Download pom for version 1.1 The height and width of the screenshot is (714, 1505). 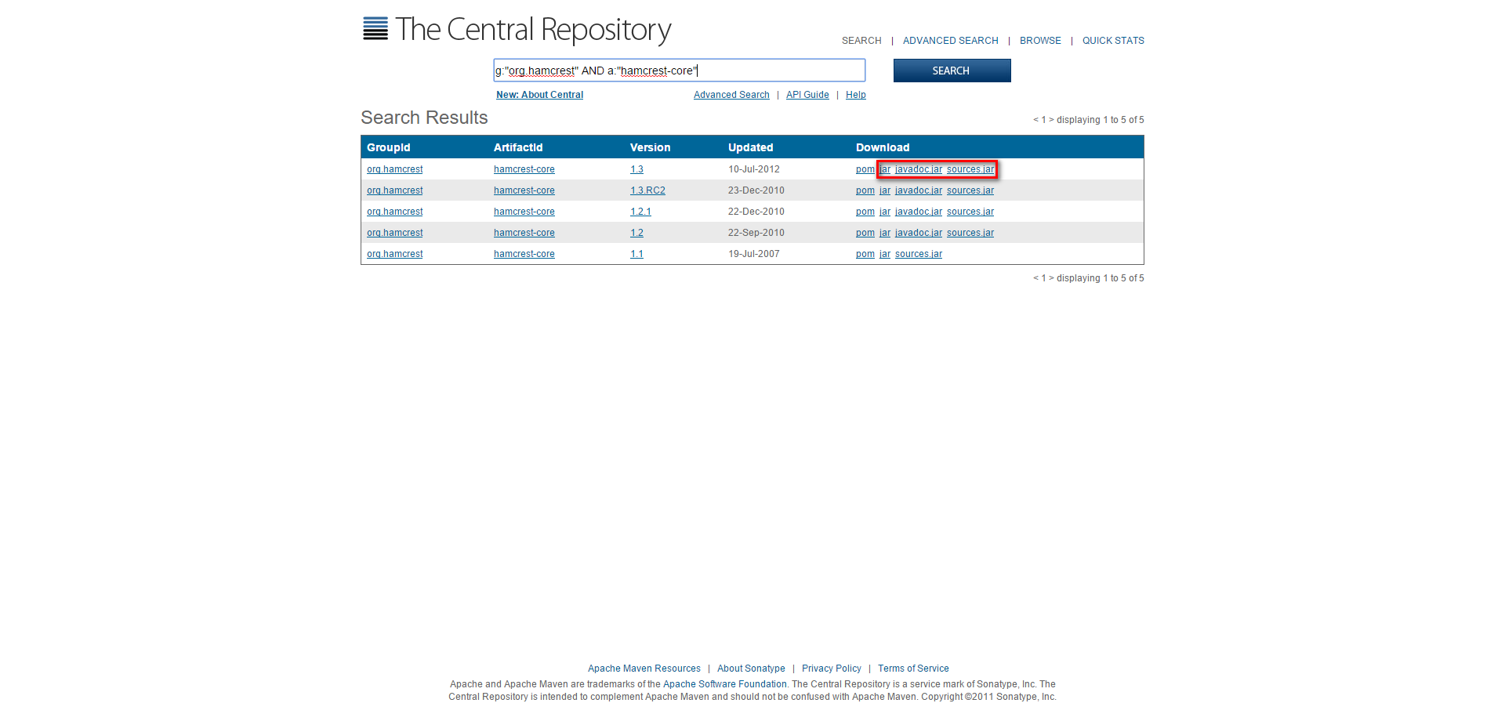865,254
